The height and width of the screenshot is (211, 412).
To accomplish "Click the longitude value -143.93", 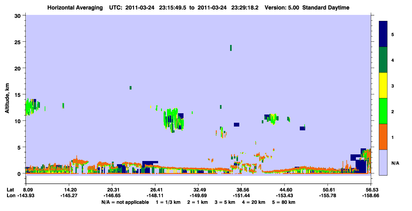I will [x=26, y=195].
